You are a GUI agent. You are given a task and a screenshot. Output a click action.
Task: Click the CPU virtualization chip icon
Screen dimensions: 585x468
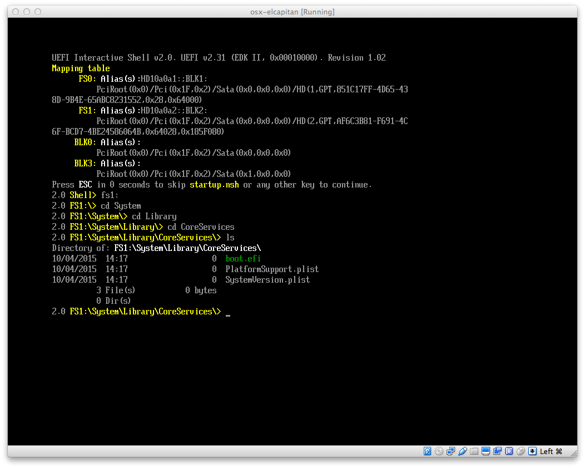(509, 451)
